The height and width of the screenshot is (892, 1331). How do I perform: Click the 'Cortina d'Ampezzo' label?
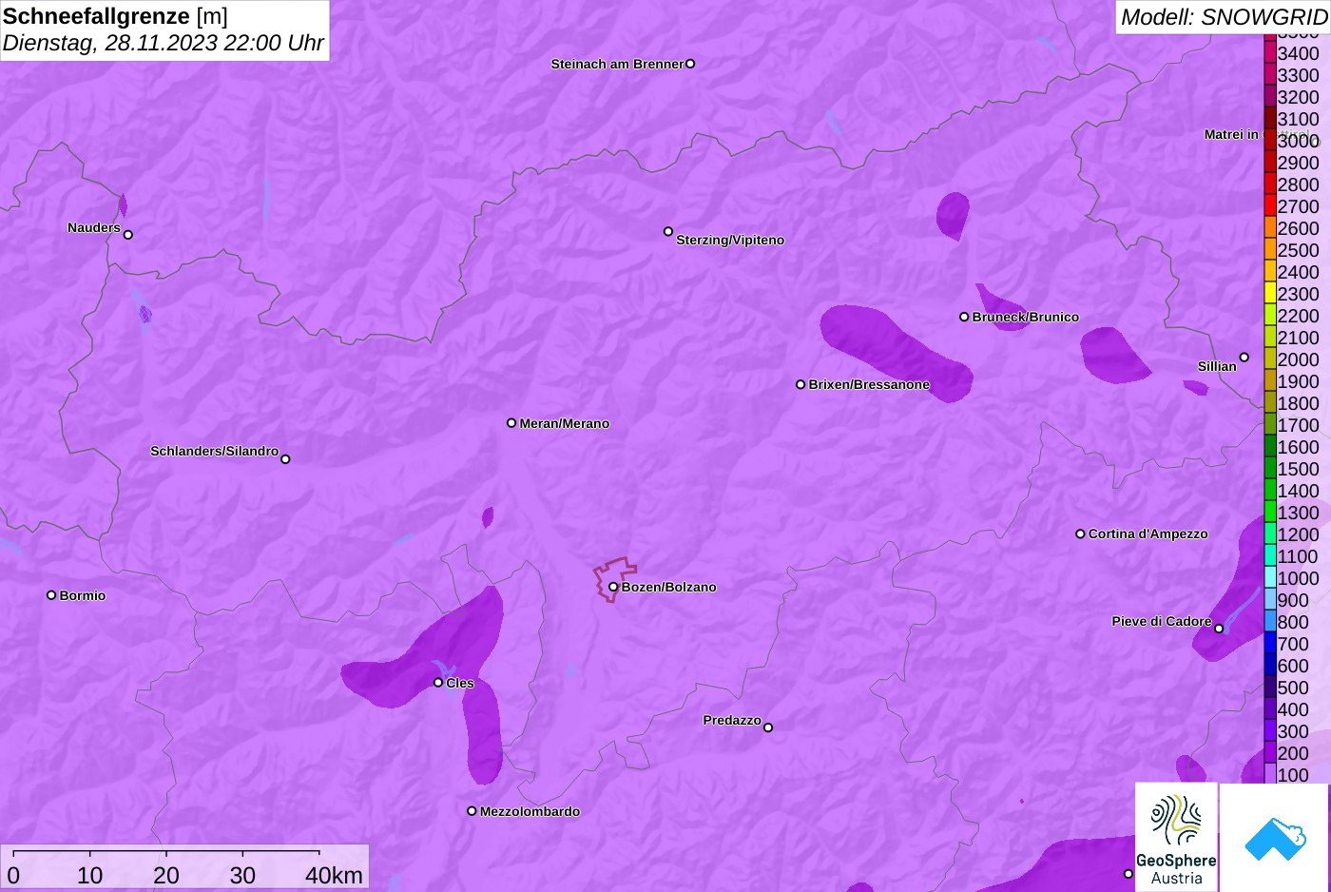[x=1148, y=533]
